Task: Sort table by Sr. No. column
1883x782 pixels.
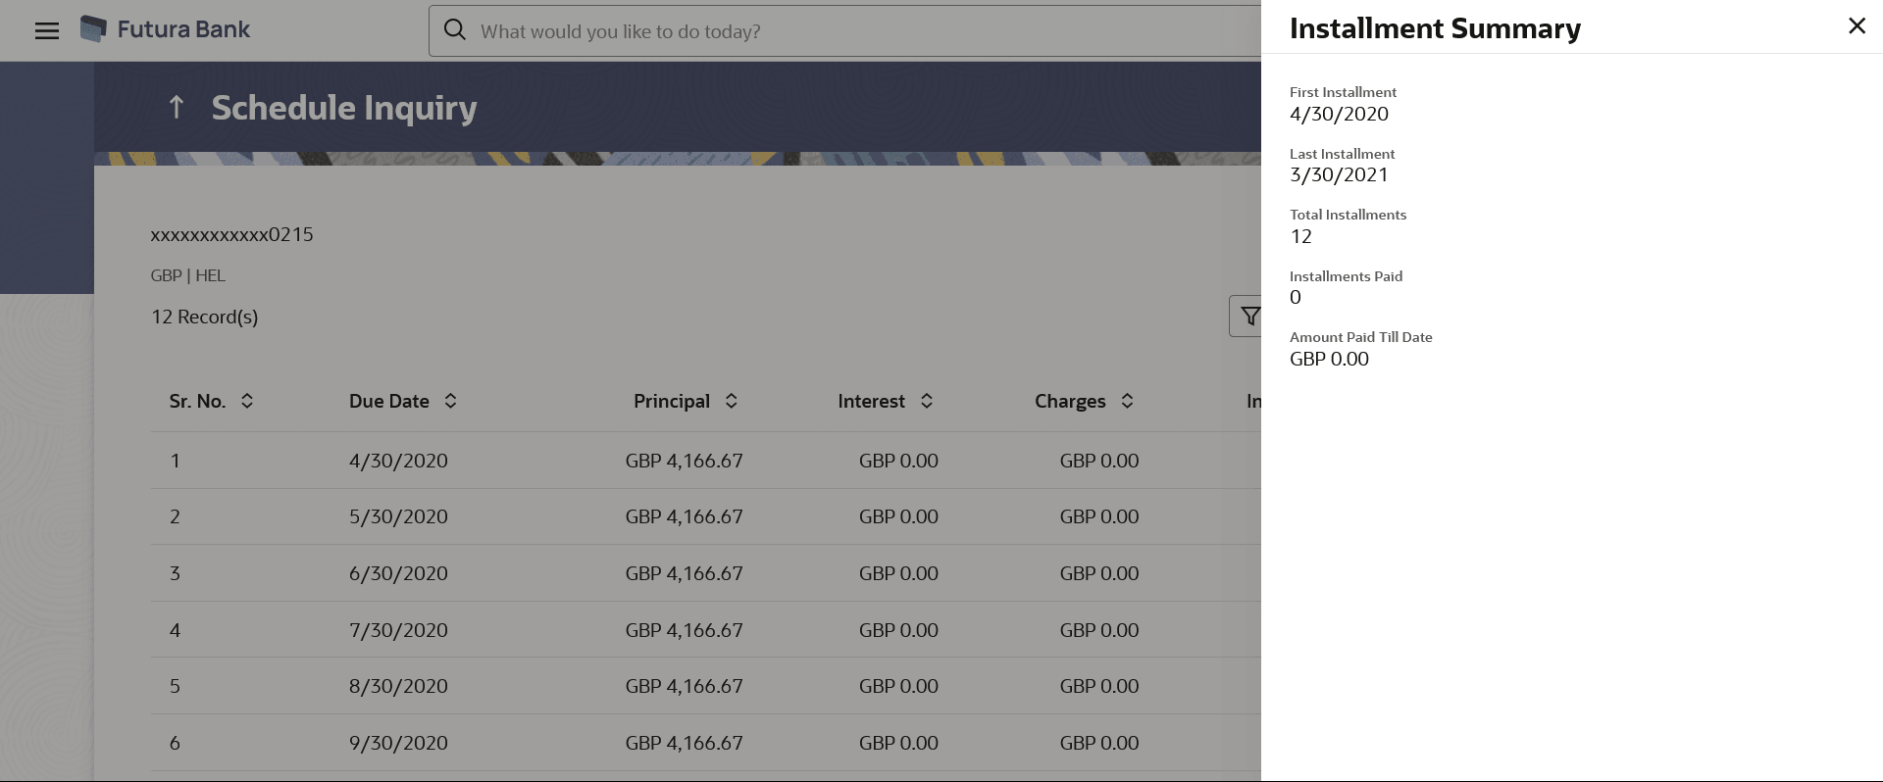Action: 247,401
